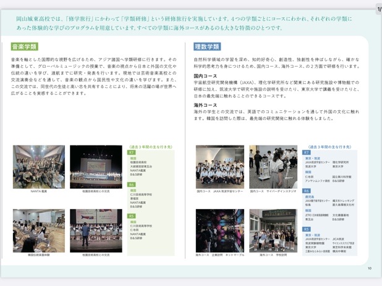The width and height of the screenshot is (382, 286).
Task: Click the blue R7 badge in science destinations
Action: 307,153
